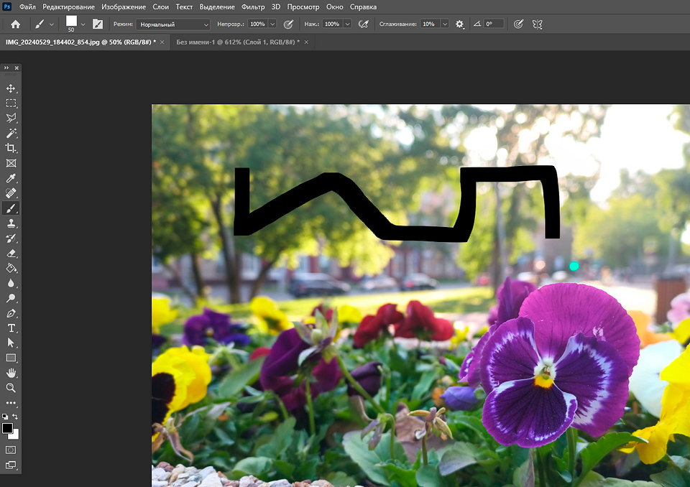690x487 pixels.
Task: Select the Horizontal Type tool
Action: tap(11, 328)
